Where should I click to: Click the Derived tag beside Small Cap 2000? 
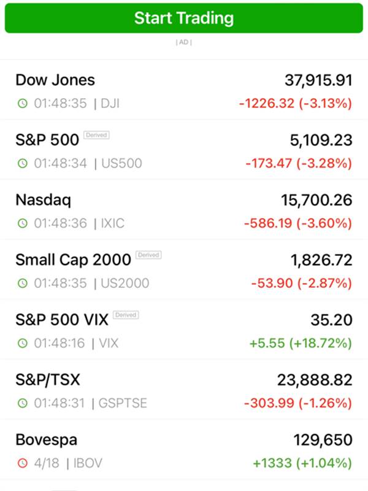pyautogui.click(x=148, y=255)
